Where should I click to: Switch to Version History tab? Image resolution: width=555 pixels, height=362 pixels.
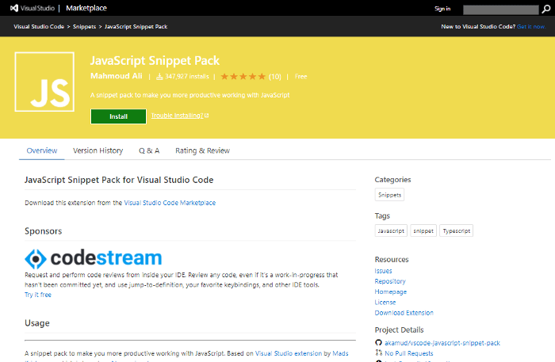click(98, 151)
